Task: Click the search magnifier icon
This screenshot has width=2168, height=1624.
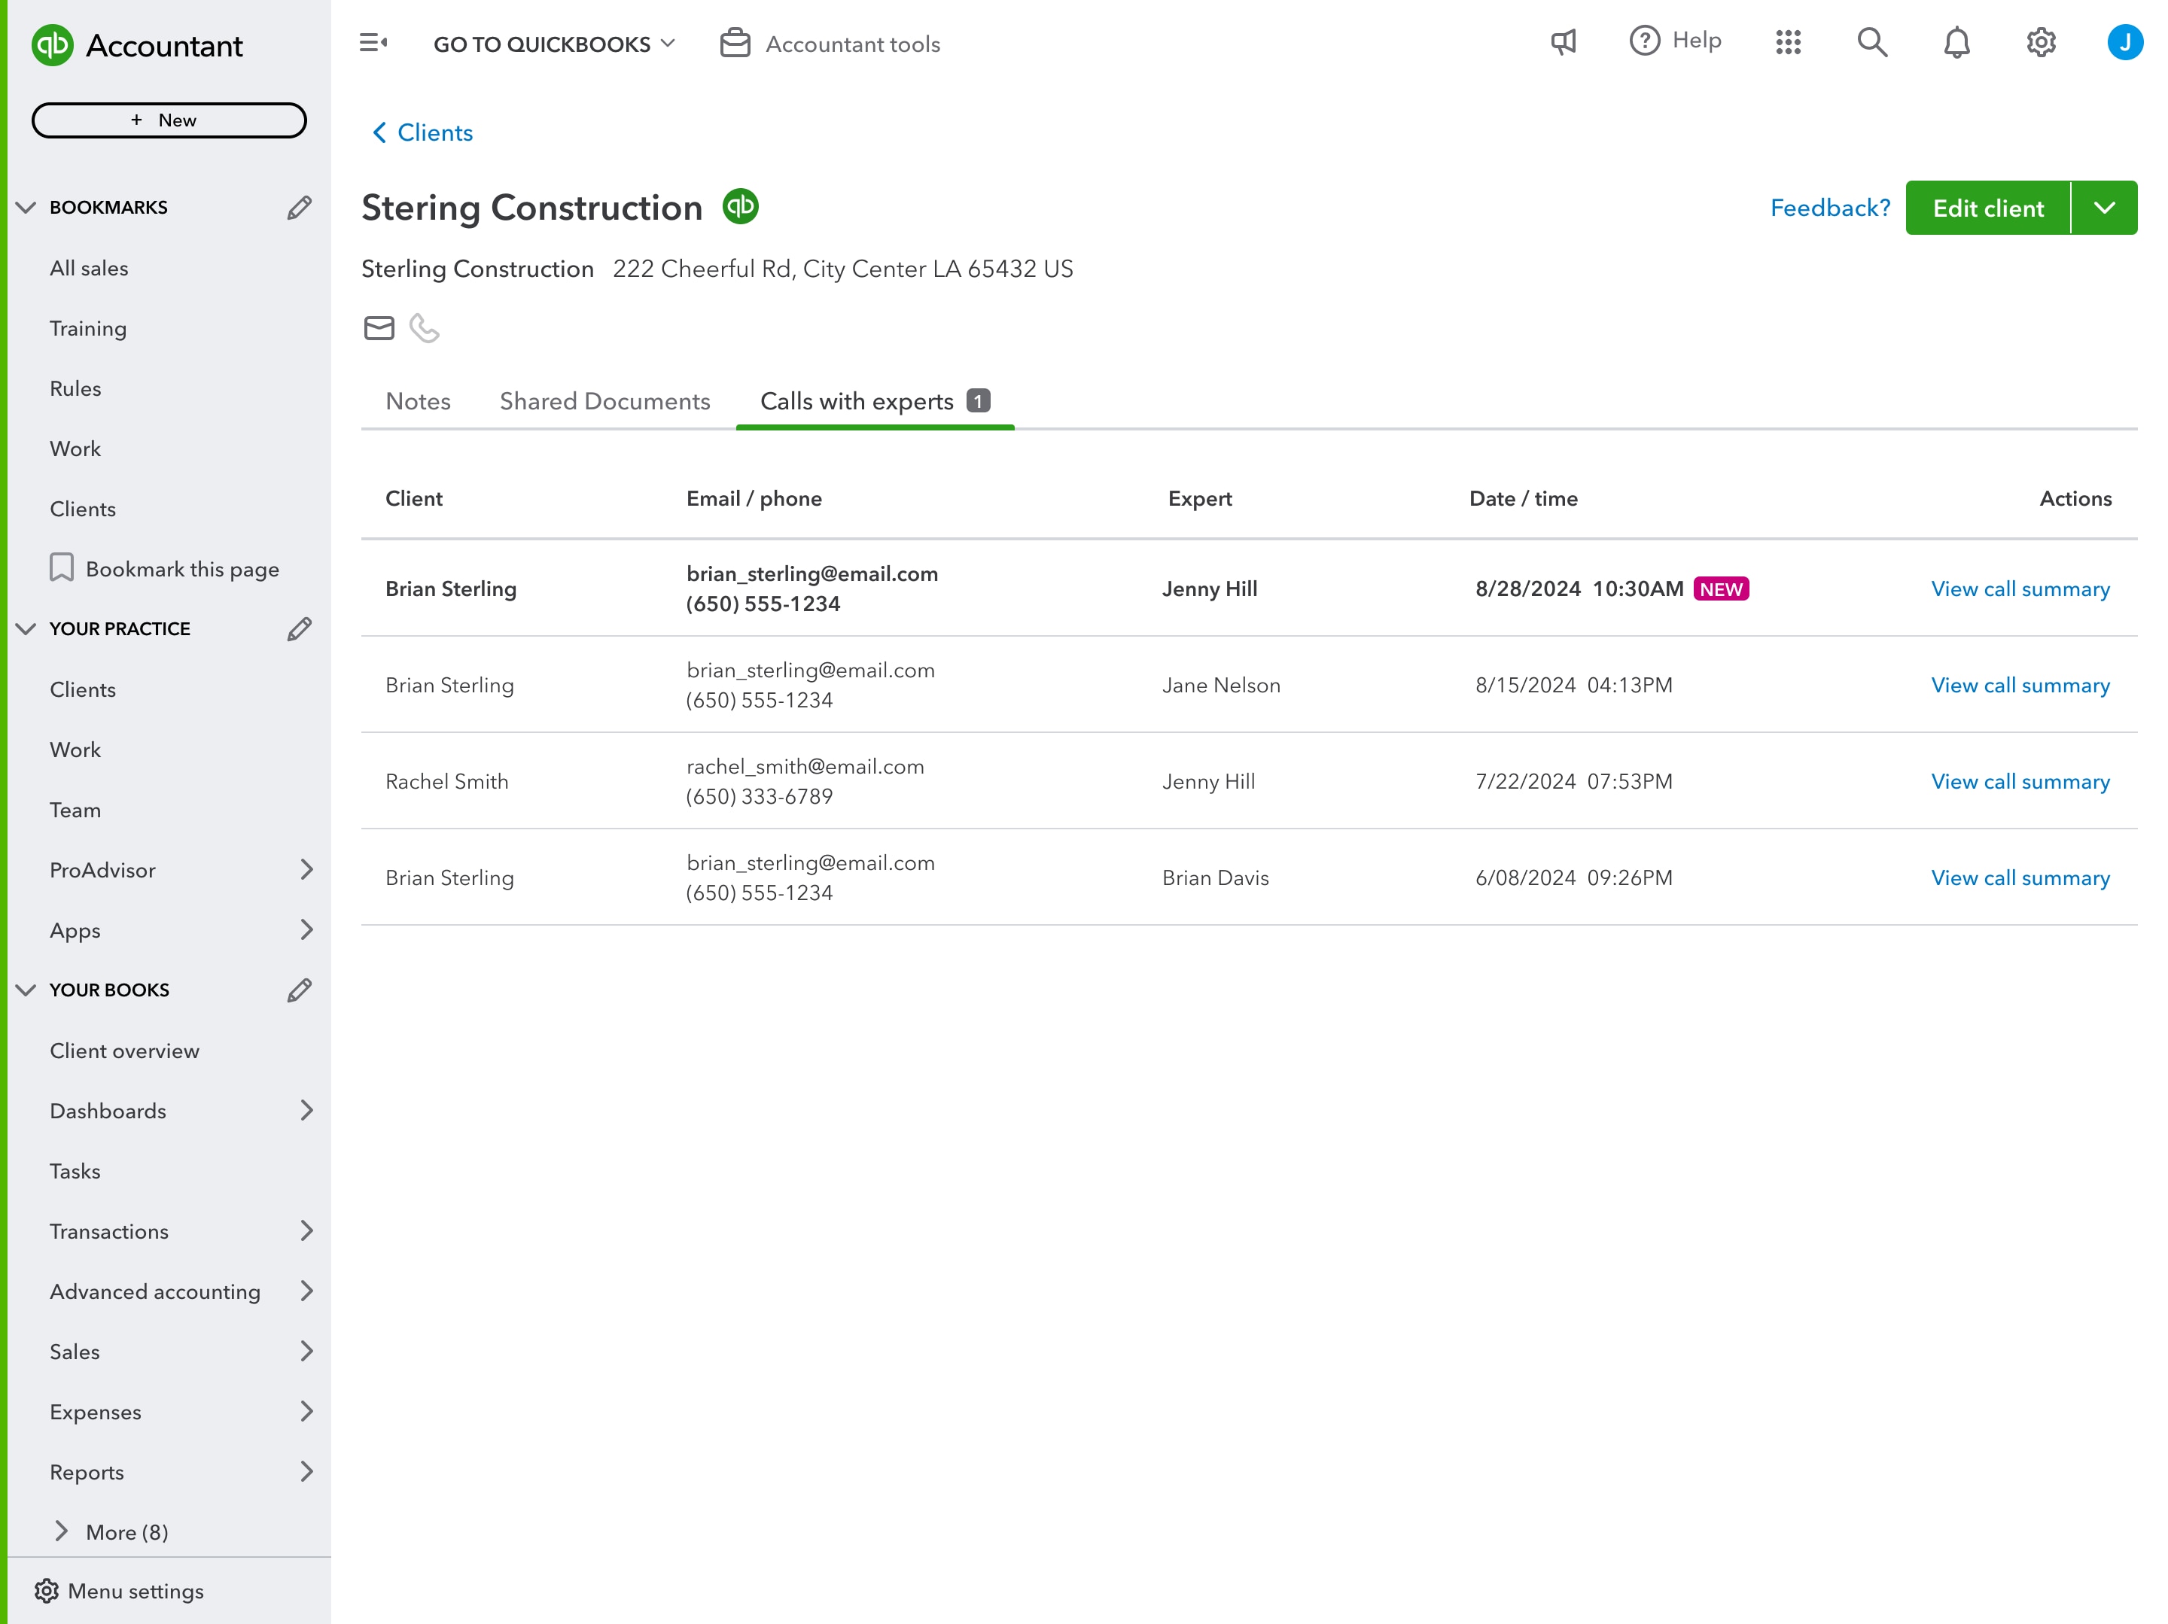Action: (1872, 42)
